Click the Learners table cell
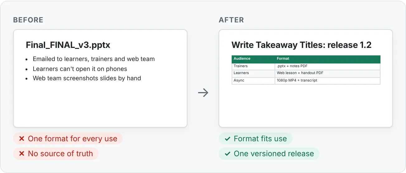Screen dimensions: 406x173 coord(253,73)
